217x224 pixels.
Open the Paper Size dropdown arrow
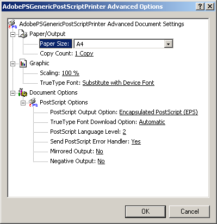(x=169, y=44)
